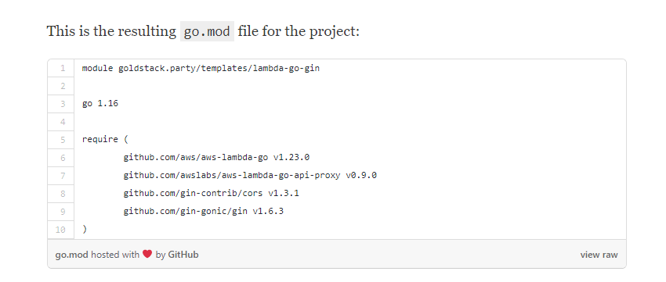Screen dimensions: 666x282
Task: Click the inline go.mod code in heading
Action: 208,31
